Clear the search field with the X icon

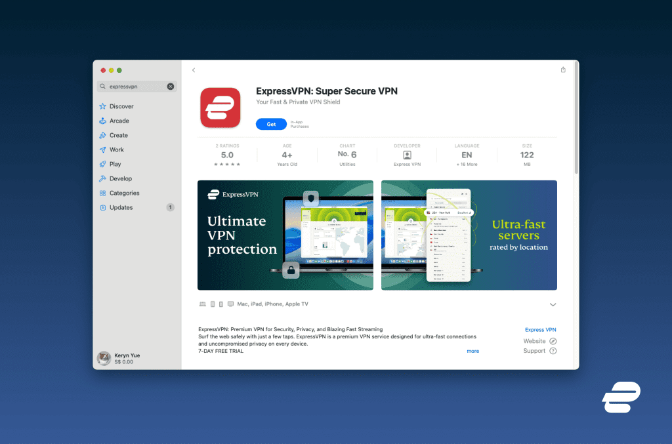(x=169, y=86)
